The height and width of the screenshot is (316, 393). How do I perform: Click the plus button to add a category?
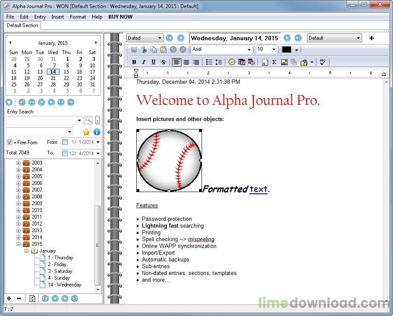click(x=371, y=38)
